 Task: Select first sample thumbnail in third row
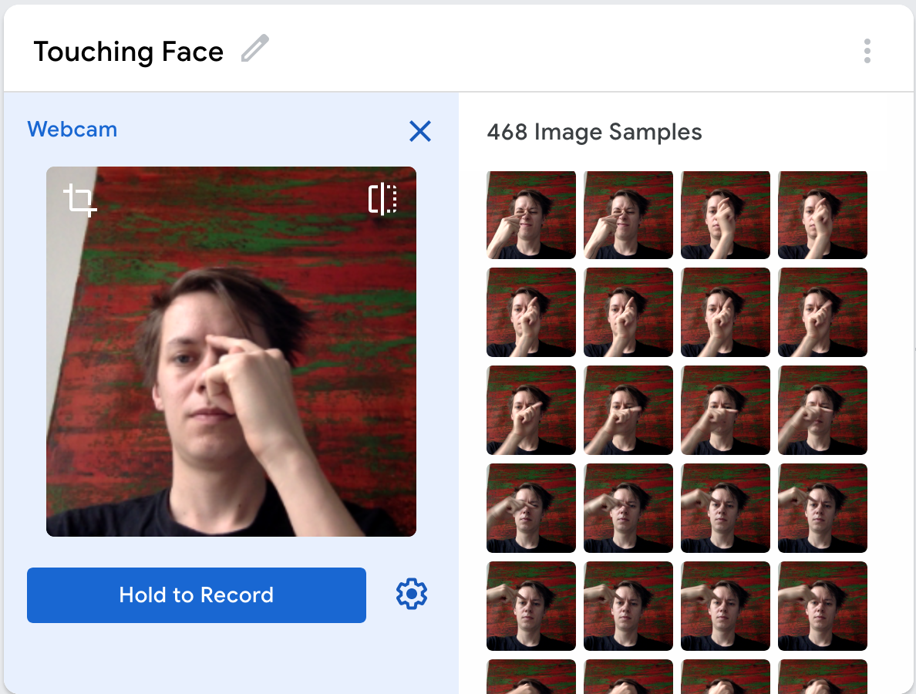pyautogui.click(x=531, y=410)
